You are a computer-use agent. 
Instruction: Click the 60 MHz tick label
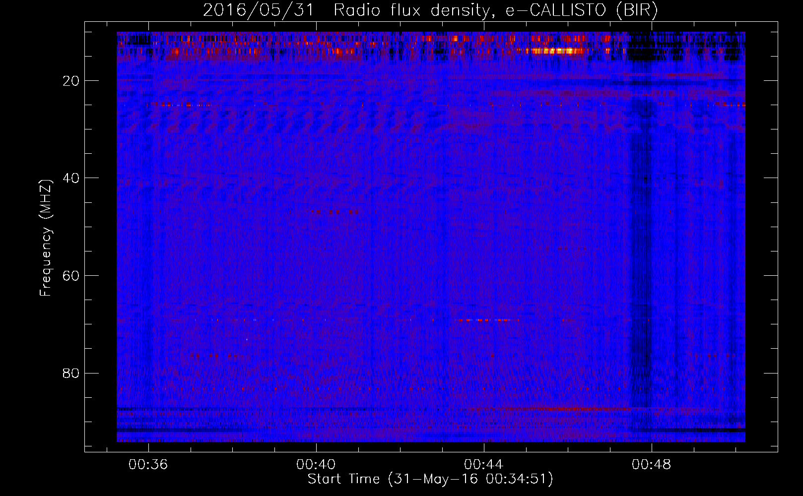click(x=71, y=276)
